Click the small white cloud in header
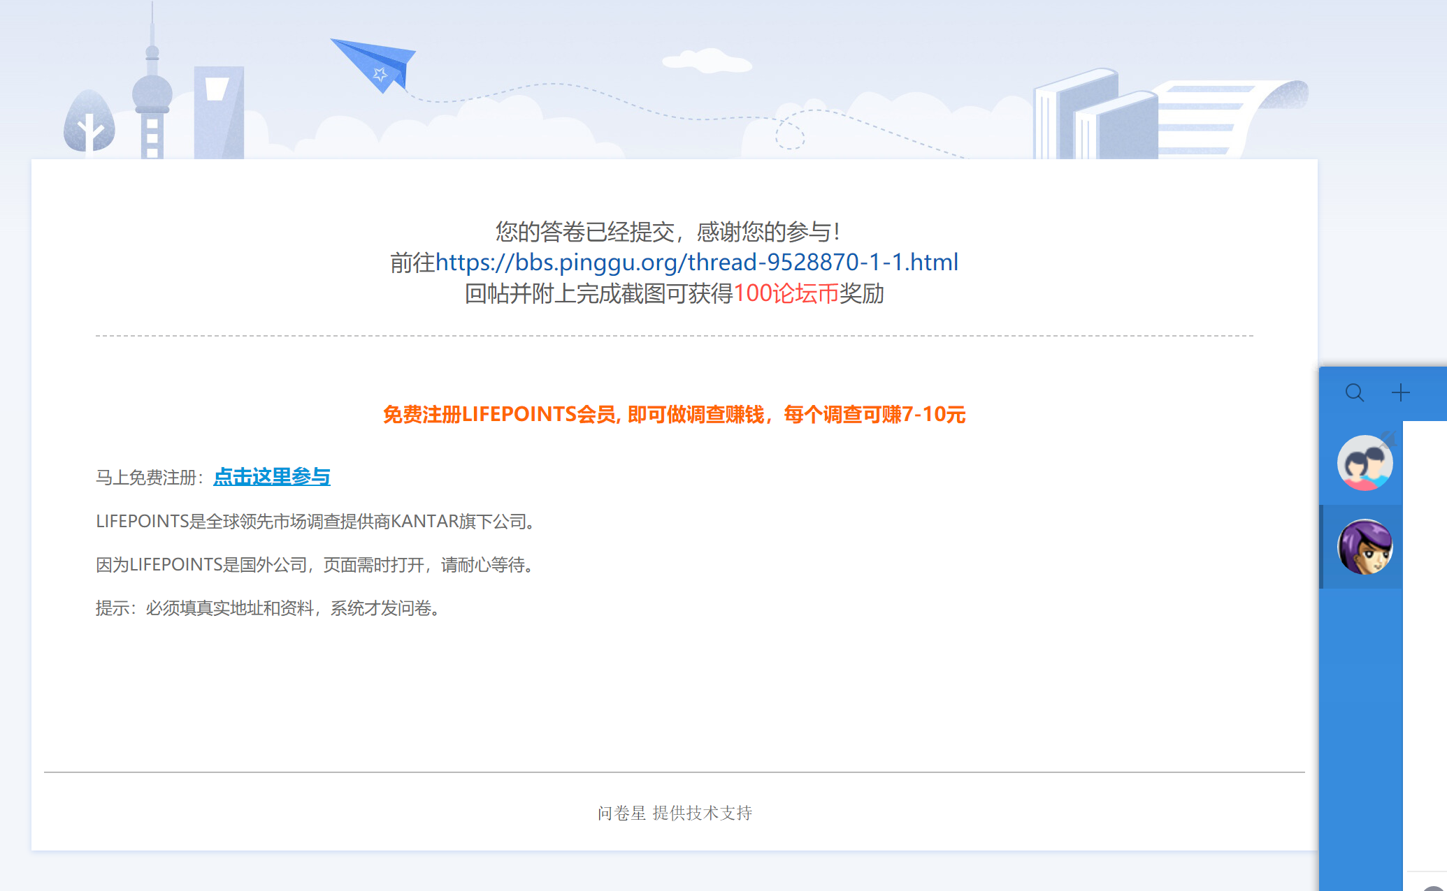1447x891 pixels. (706, 61)
